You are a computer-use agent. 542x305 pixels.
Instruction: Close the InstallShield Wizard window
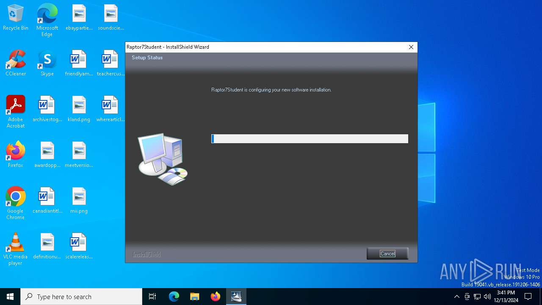411,47
